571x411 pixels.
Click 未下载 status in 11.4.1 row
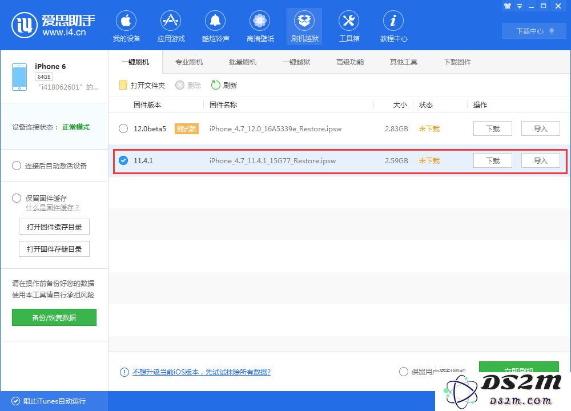coord(429,161)
